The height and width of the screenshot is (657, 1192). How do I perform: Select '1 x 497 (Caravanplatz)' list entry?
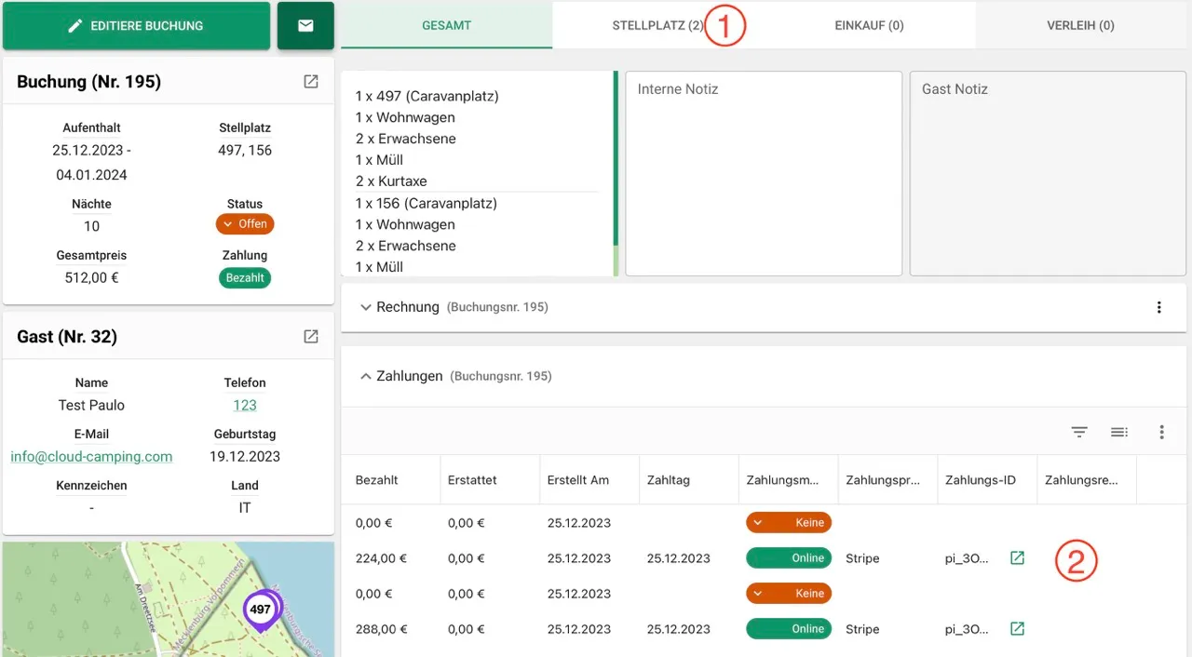(427, 96)
